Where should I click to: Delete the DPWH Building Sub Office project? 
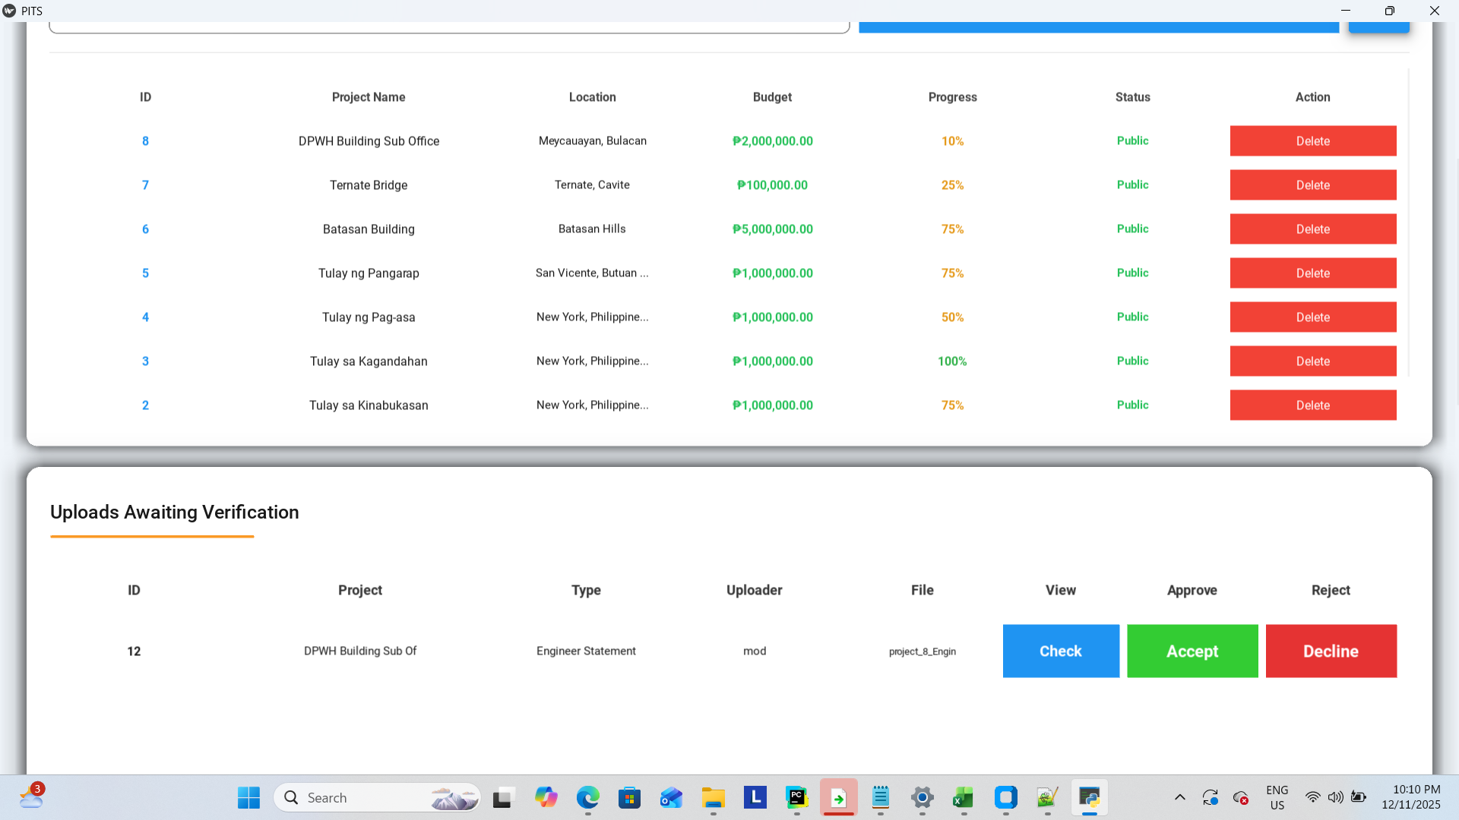coord(1313,141)
